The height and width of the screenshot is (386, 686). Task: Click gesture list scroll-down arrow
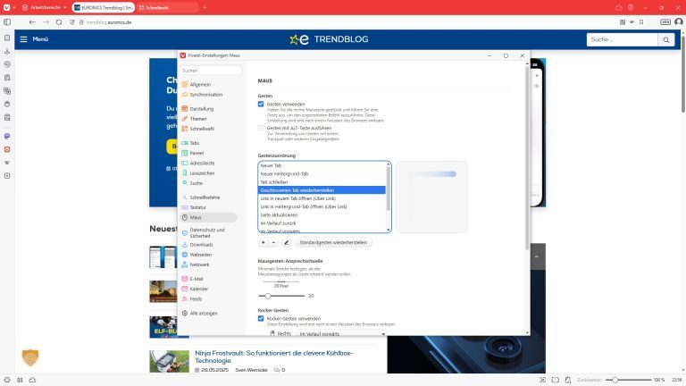tap(389, 230)
